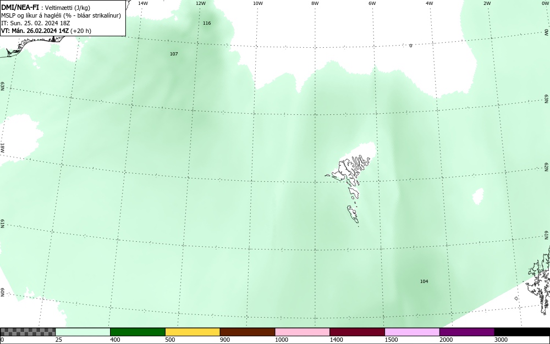Click the light green 25-400 legend swatch

(83, 332)
